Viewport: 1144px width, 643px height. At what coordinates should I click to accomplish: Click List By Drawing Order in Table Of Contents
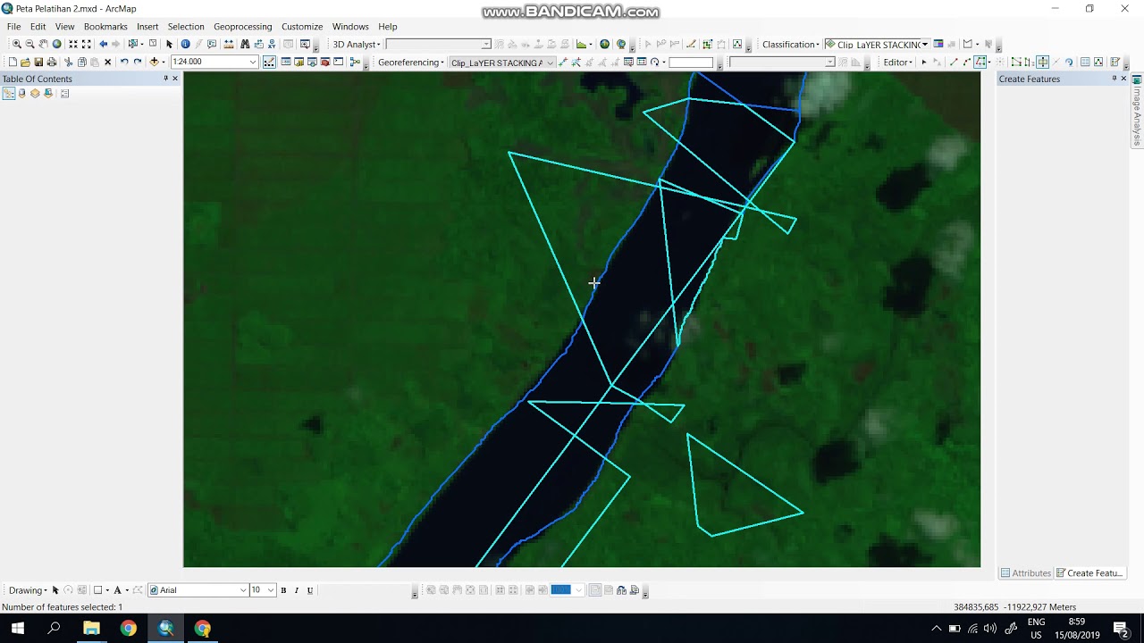pyautogui.click(x=9, y=93)
